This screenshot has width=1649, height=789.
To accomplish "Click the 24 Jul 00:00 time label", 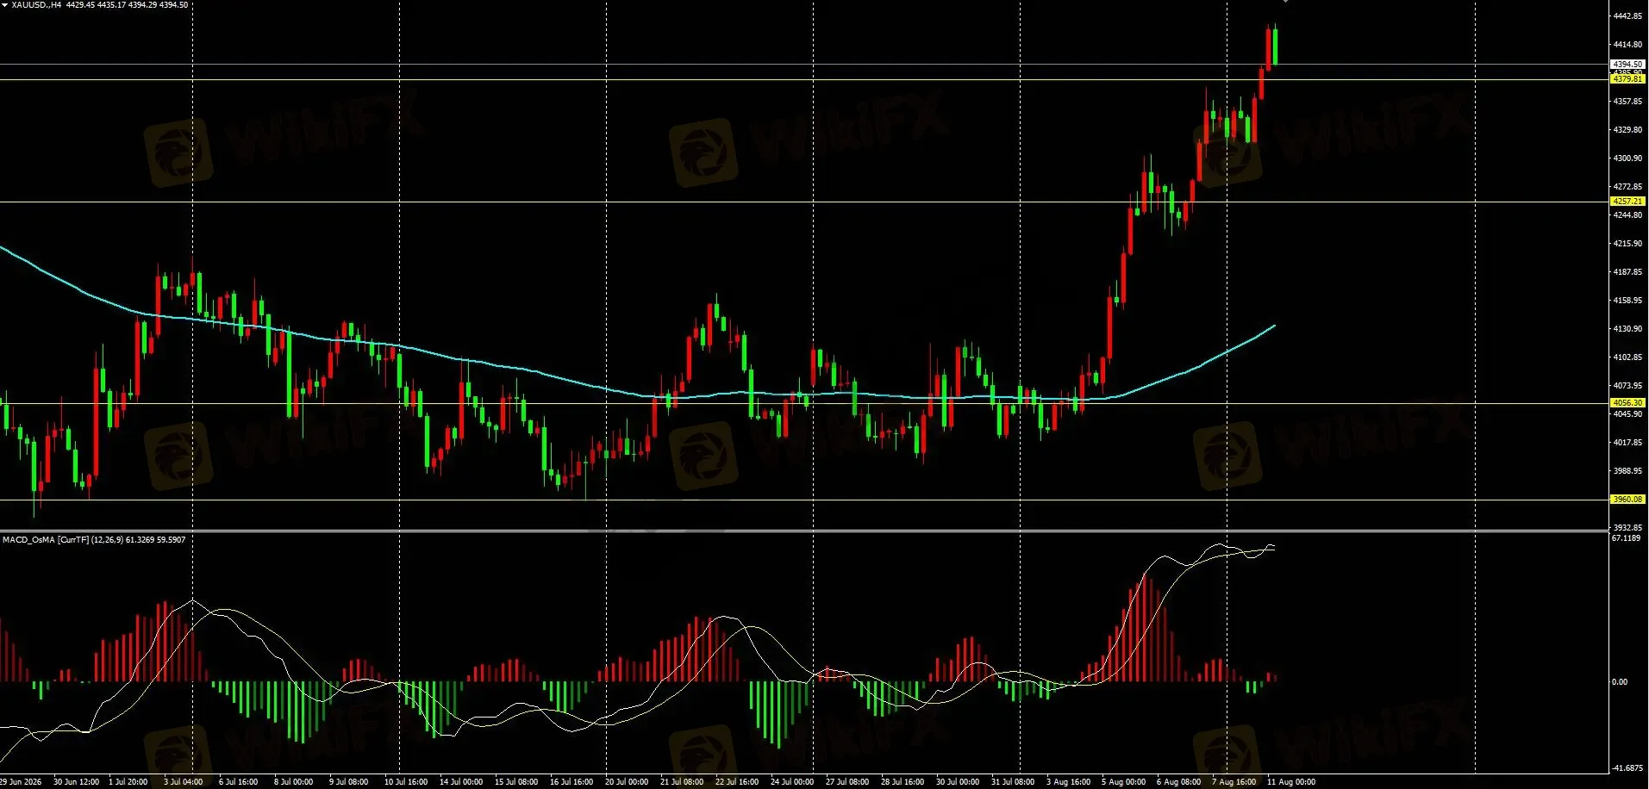I will pyautogui.click(x=792, y=782).
